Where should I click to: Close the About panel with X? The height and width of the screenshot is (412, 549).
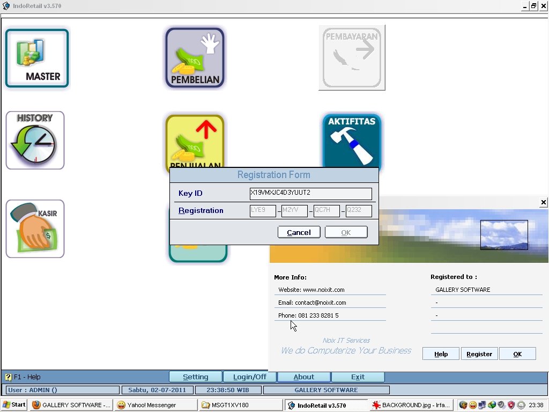544,202
